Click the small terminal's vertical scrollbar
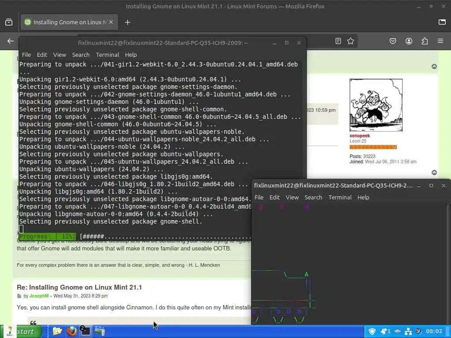Image resolution: width=451 pixels, height=338 pixels. click(x=449, y=264)
